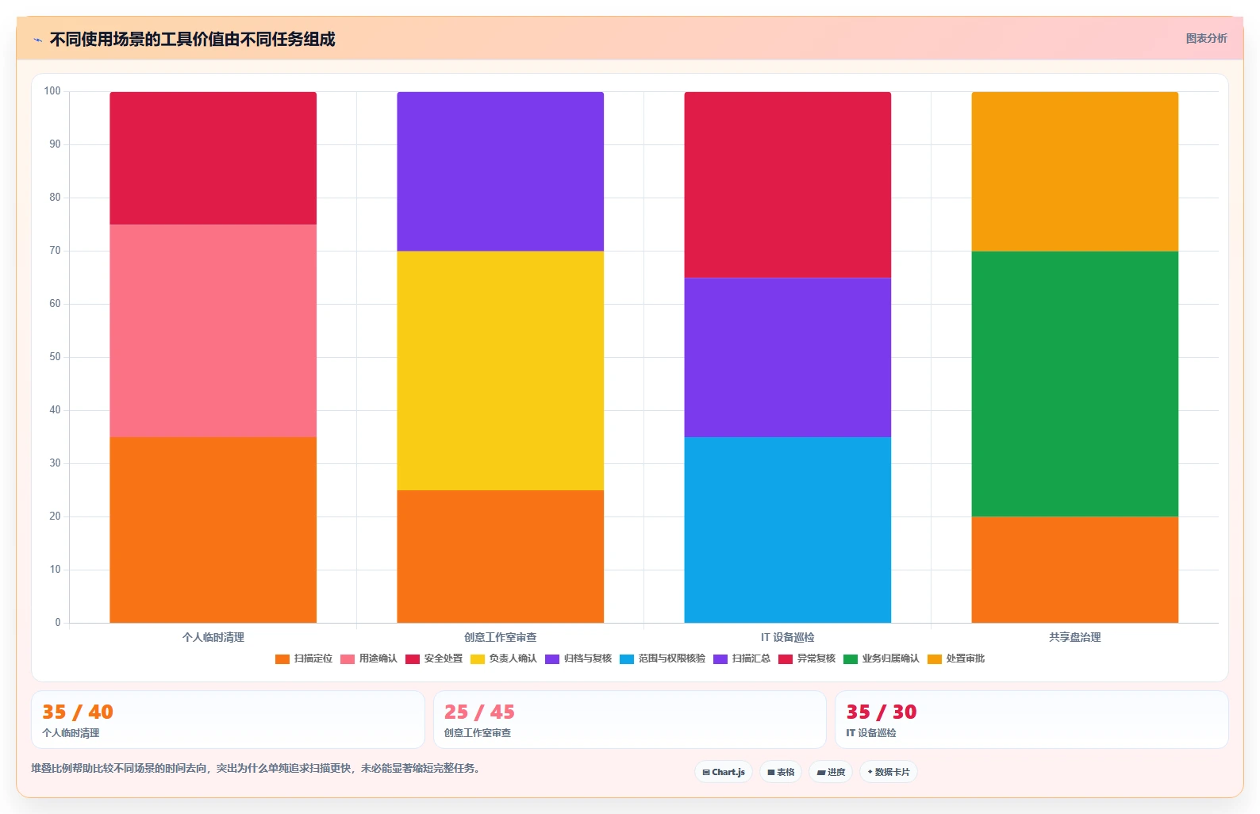Toggle the 扫描定位 legend item
Viewport: 1260px width, 814px height.
(304, 658)
